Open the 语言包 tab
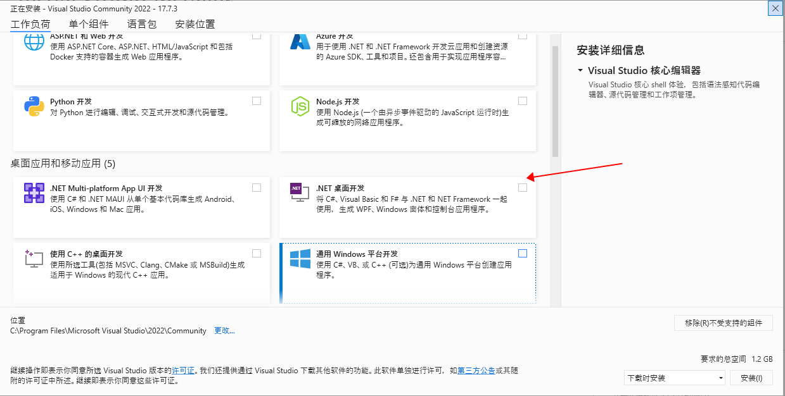785x396 pixels. tap(141, 25)
